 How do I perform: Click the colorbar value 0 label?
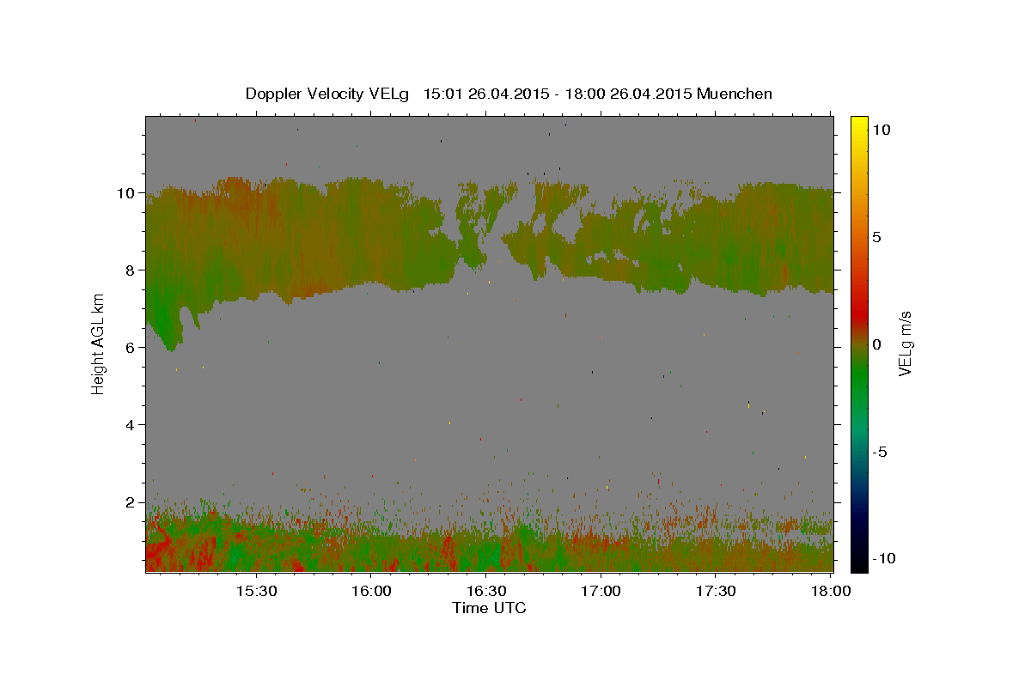click(876, 344)
